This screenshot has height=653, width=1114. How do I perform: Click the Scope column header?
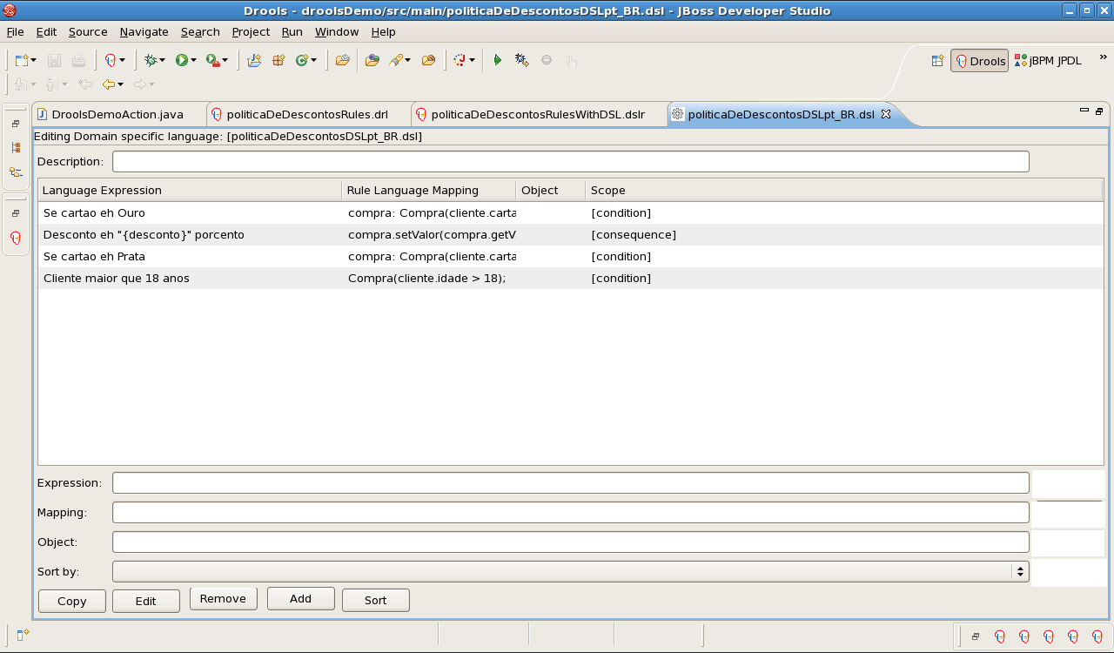click(x=843, y=190)
